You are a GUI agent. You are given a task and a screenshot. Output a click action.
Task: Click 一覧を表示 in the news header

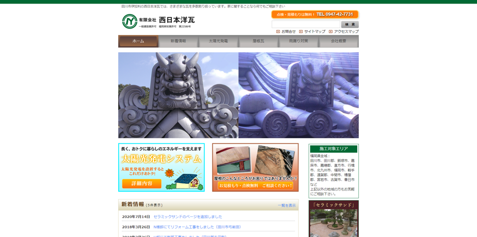pyautogui.click(x=287, y=205)
